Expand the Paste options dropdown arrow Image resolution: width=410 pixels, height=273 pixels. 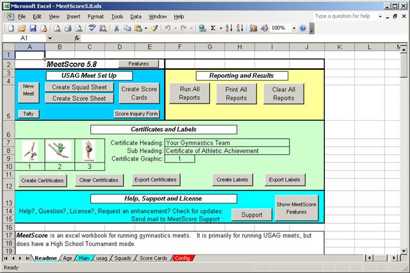(x=146, y=28)
